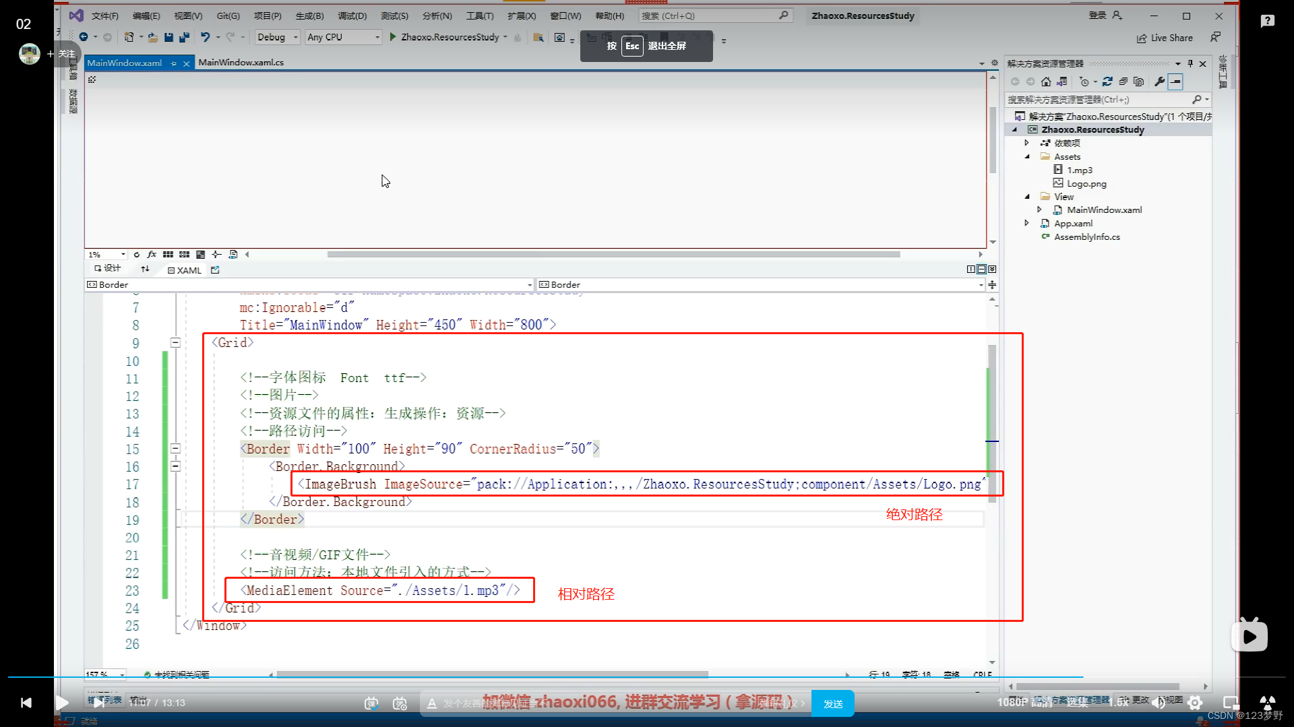Image resolution: width=1294 pixels, height=727 pixels.
Task: Expand the App.xaml node
Action: 1026,223
